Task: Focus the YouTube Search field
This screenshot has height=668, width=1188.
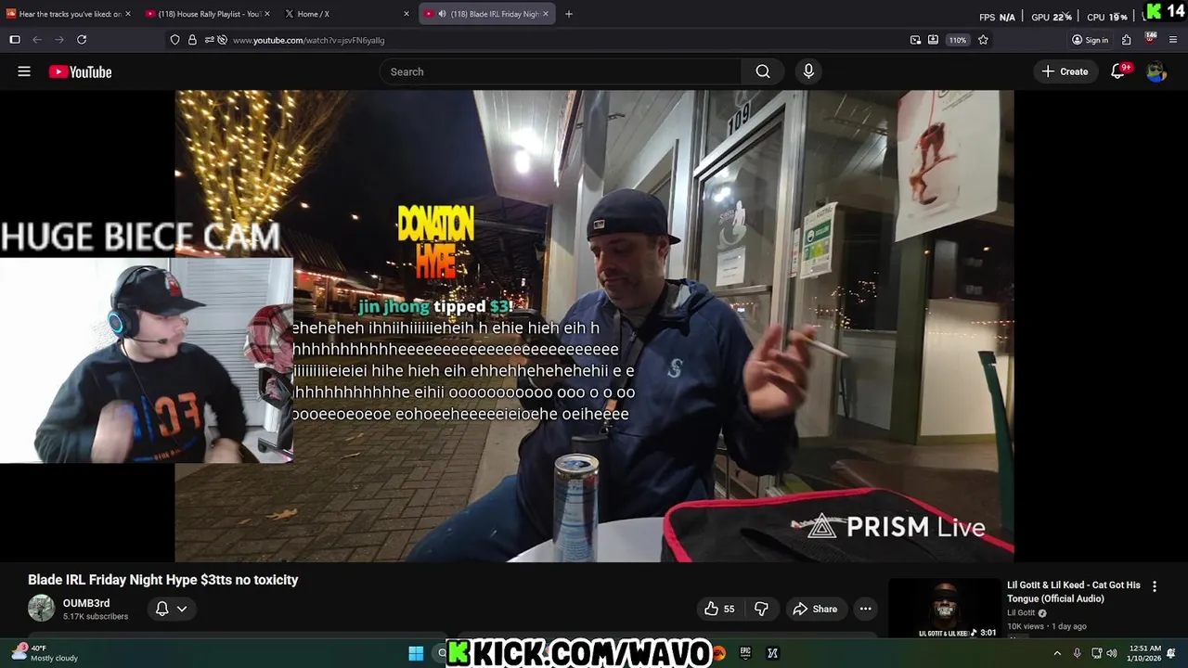Action: [561, 71]
